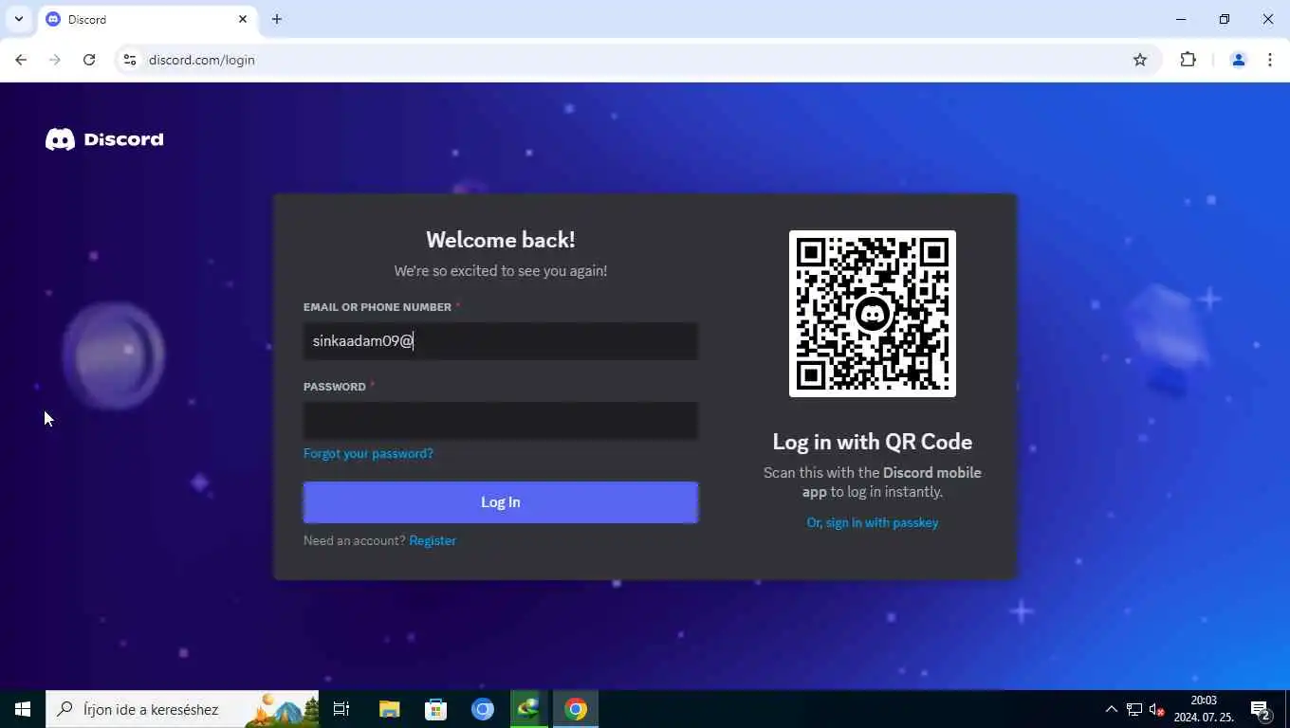The image size is (1290, 728).
Task: Focus the Password field
Action: coord(501,421)
